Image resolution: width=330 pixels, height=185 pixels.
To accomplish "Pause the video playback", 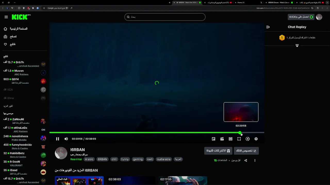I will coord(57,139).
